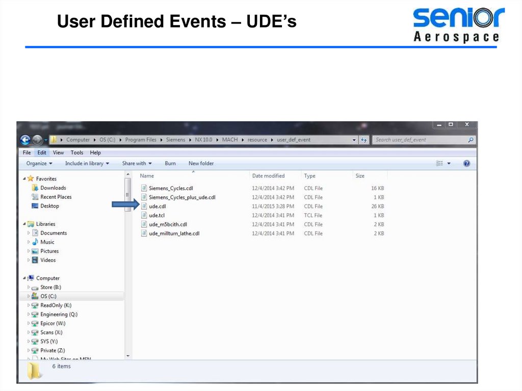The image size is (522, 391).
Task: Open the Tools menu
Action: click(77, 152)
